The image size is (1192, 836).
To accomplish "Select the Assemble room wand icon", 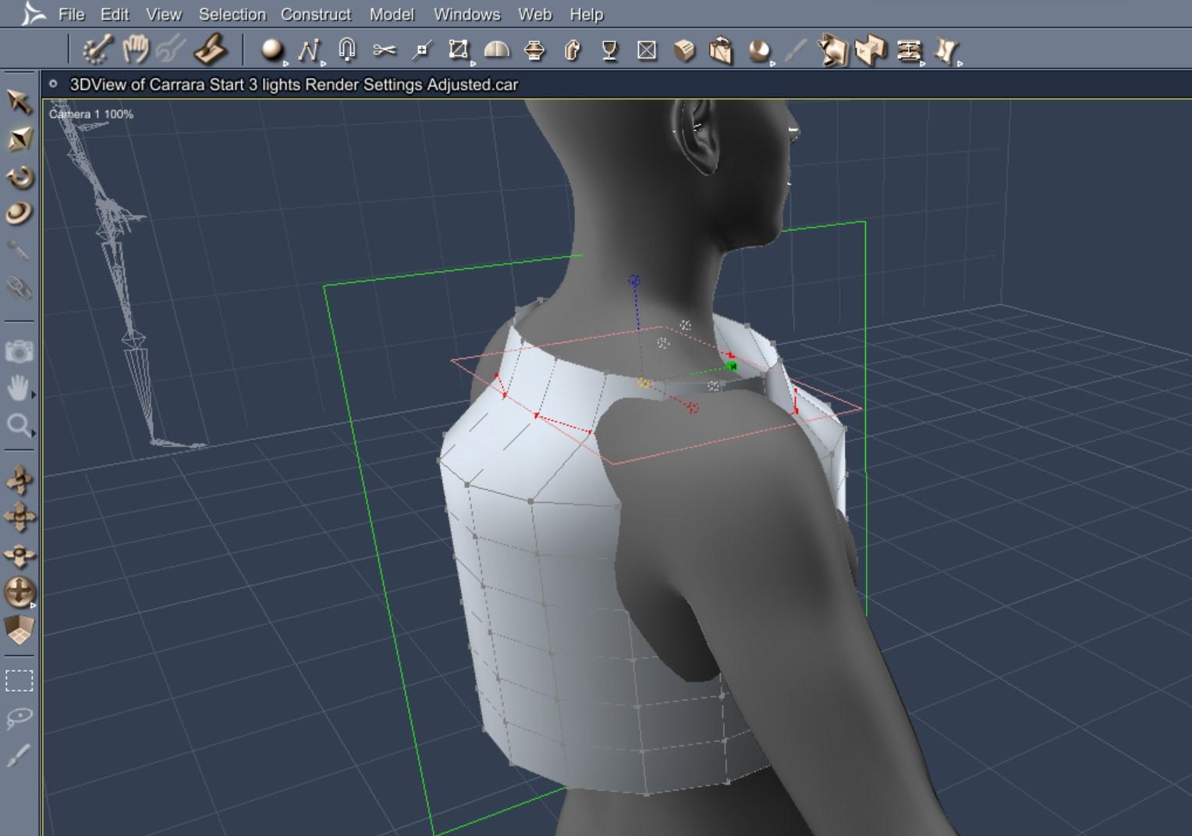I will [x=98, y=50].
